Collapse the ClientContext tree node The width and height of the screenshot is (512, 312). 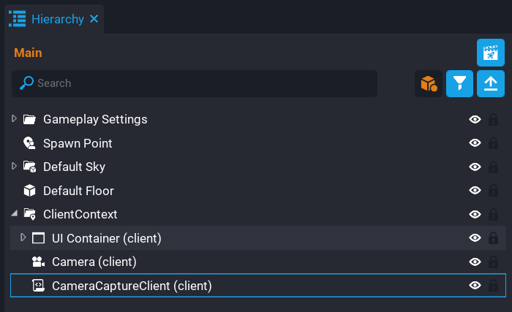point(15,214)
